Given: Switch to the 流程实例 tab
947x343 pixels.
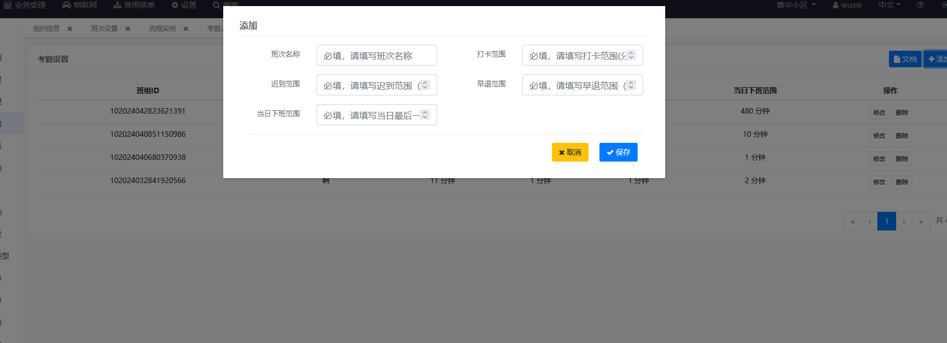Looking at the screenshot, I should [162, 29].
